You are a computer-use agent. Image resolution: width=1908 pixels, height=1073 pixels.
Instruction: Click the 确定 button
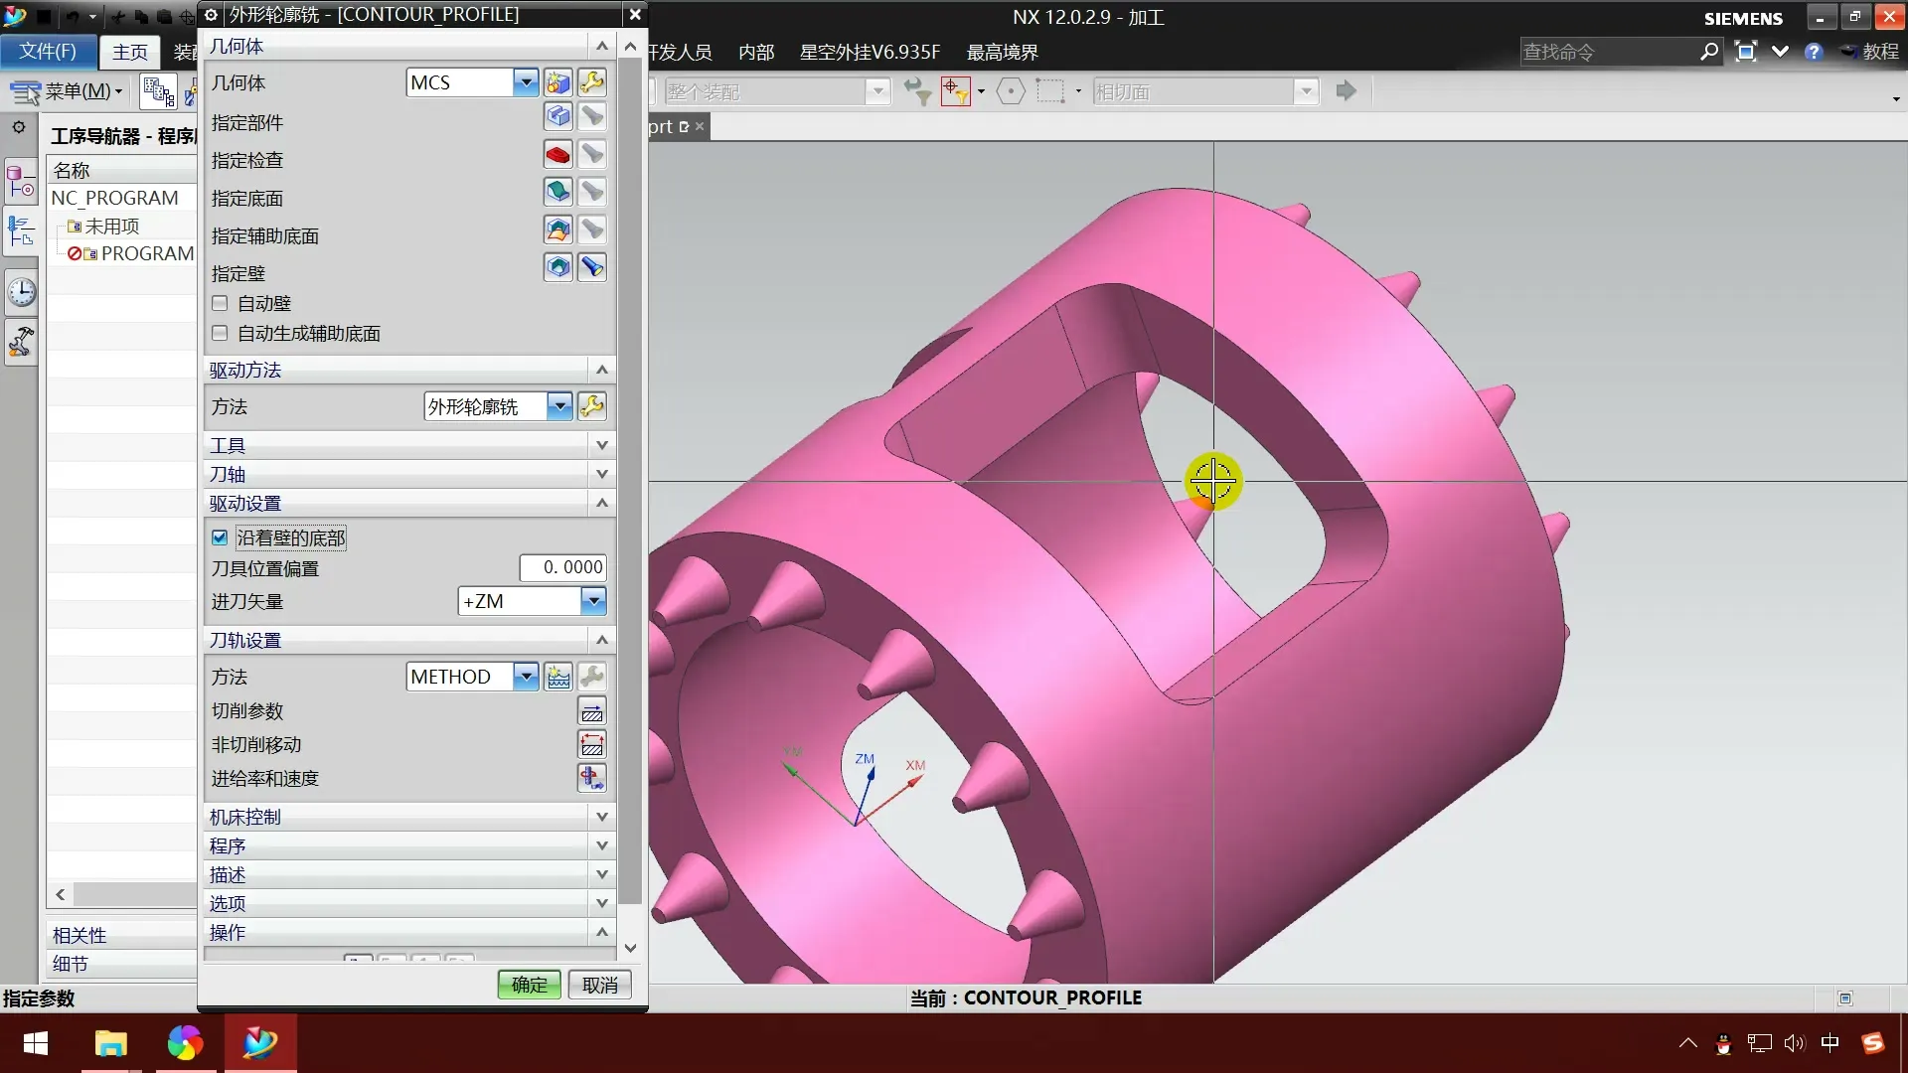[x=529, y=985]
